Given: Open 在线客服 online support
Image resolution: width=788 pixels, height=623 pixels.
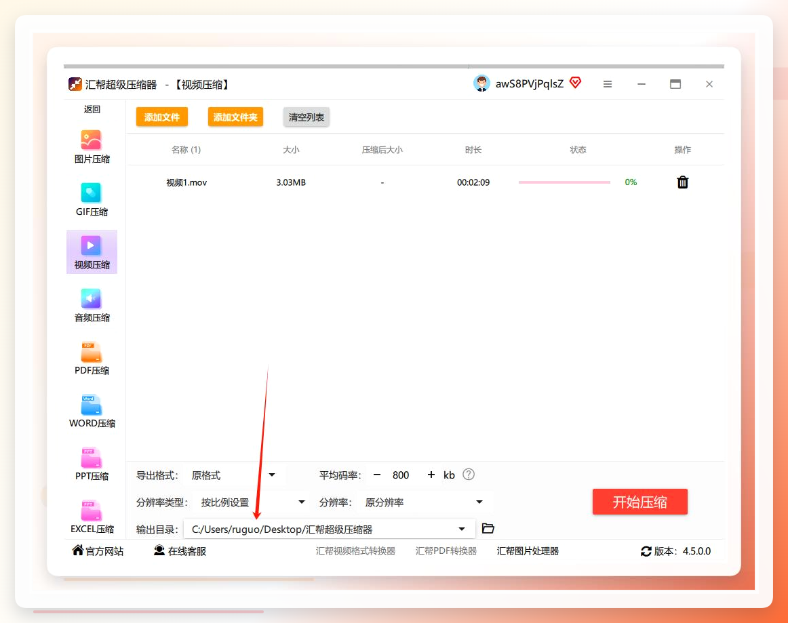Looking at the screenshot, I should [180, 551].
